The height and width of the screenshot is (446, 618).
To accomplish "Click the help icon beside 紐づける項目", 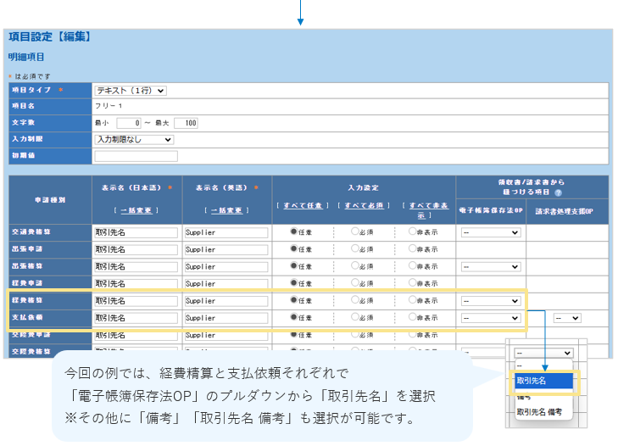I will pos(559,193).
